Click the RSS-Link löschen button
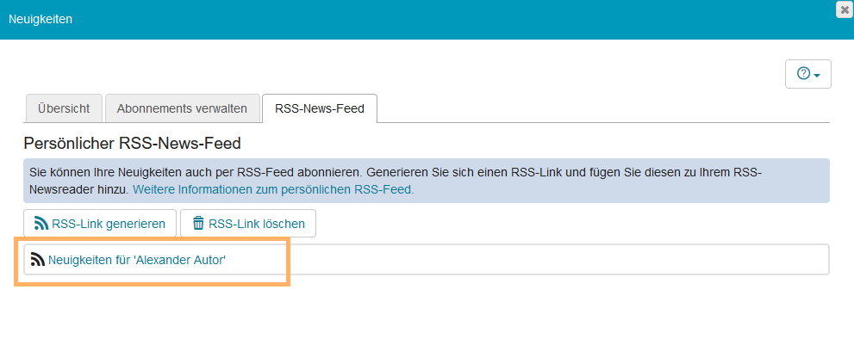 (x=248, y=224)
